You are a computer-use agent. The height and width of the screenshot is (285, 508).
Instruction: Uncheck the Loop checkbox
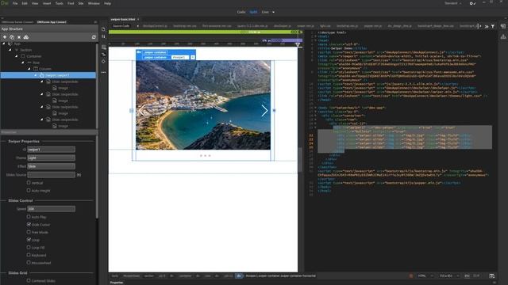[29, 240]
